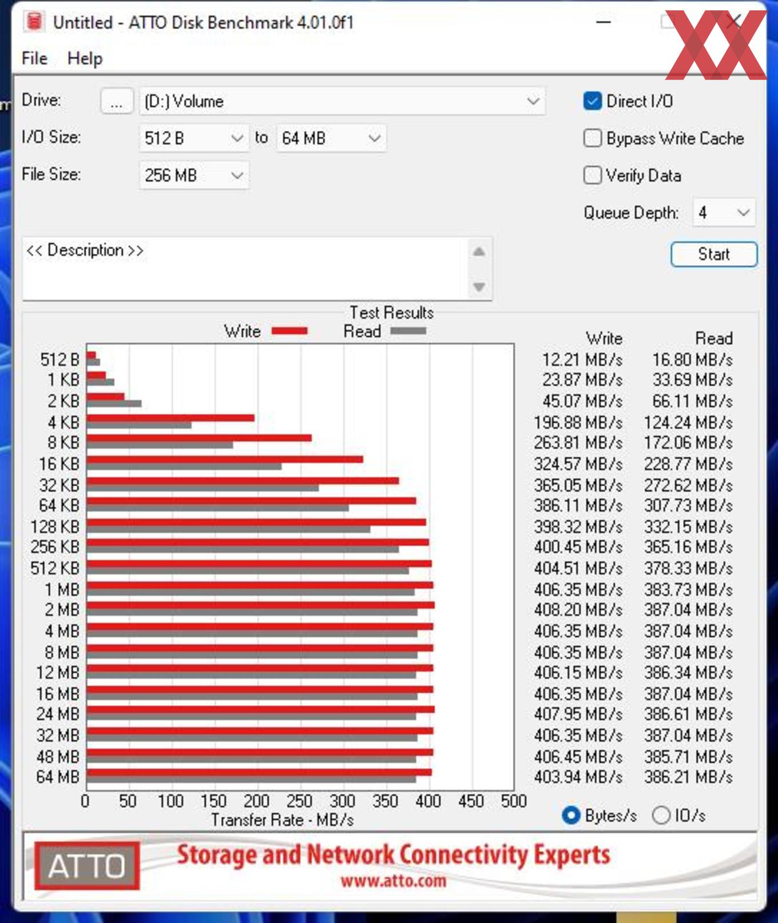Viewport: 778px width, 923px height.
Task: Click the description scroll down arrow
Action: click(479, 286)
